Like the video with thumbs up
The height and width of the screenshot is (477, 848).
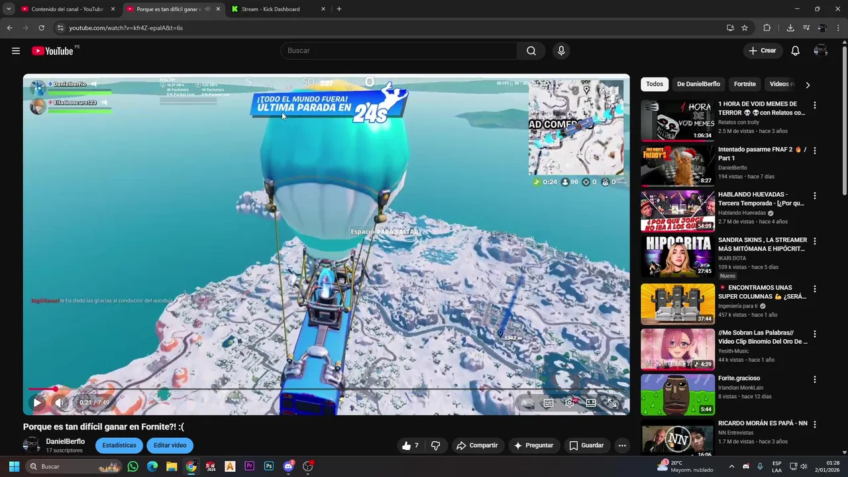coord(410,446)
